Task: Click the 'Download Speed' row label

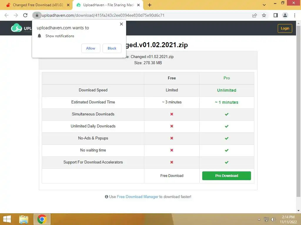Action: click(93, 90)
